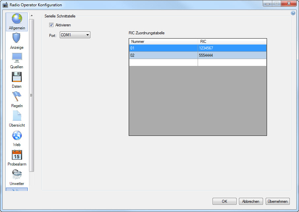Confirm with the OK button
The width and height of the screenshot is (299, 212).
[x=224, y=201]
